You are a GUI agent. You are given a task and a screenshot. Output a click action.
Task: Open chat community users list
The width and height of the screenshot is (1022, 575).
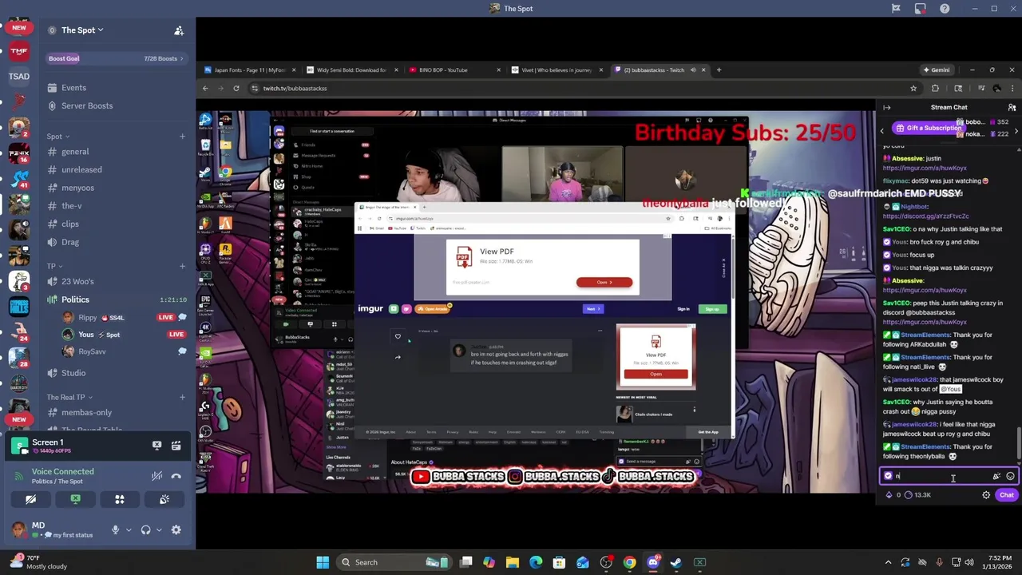click(x=1012, y=107)
